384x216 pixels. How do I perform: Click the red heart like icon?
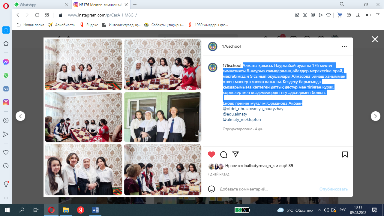click(x=211, y=154)
